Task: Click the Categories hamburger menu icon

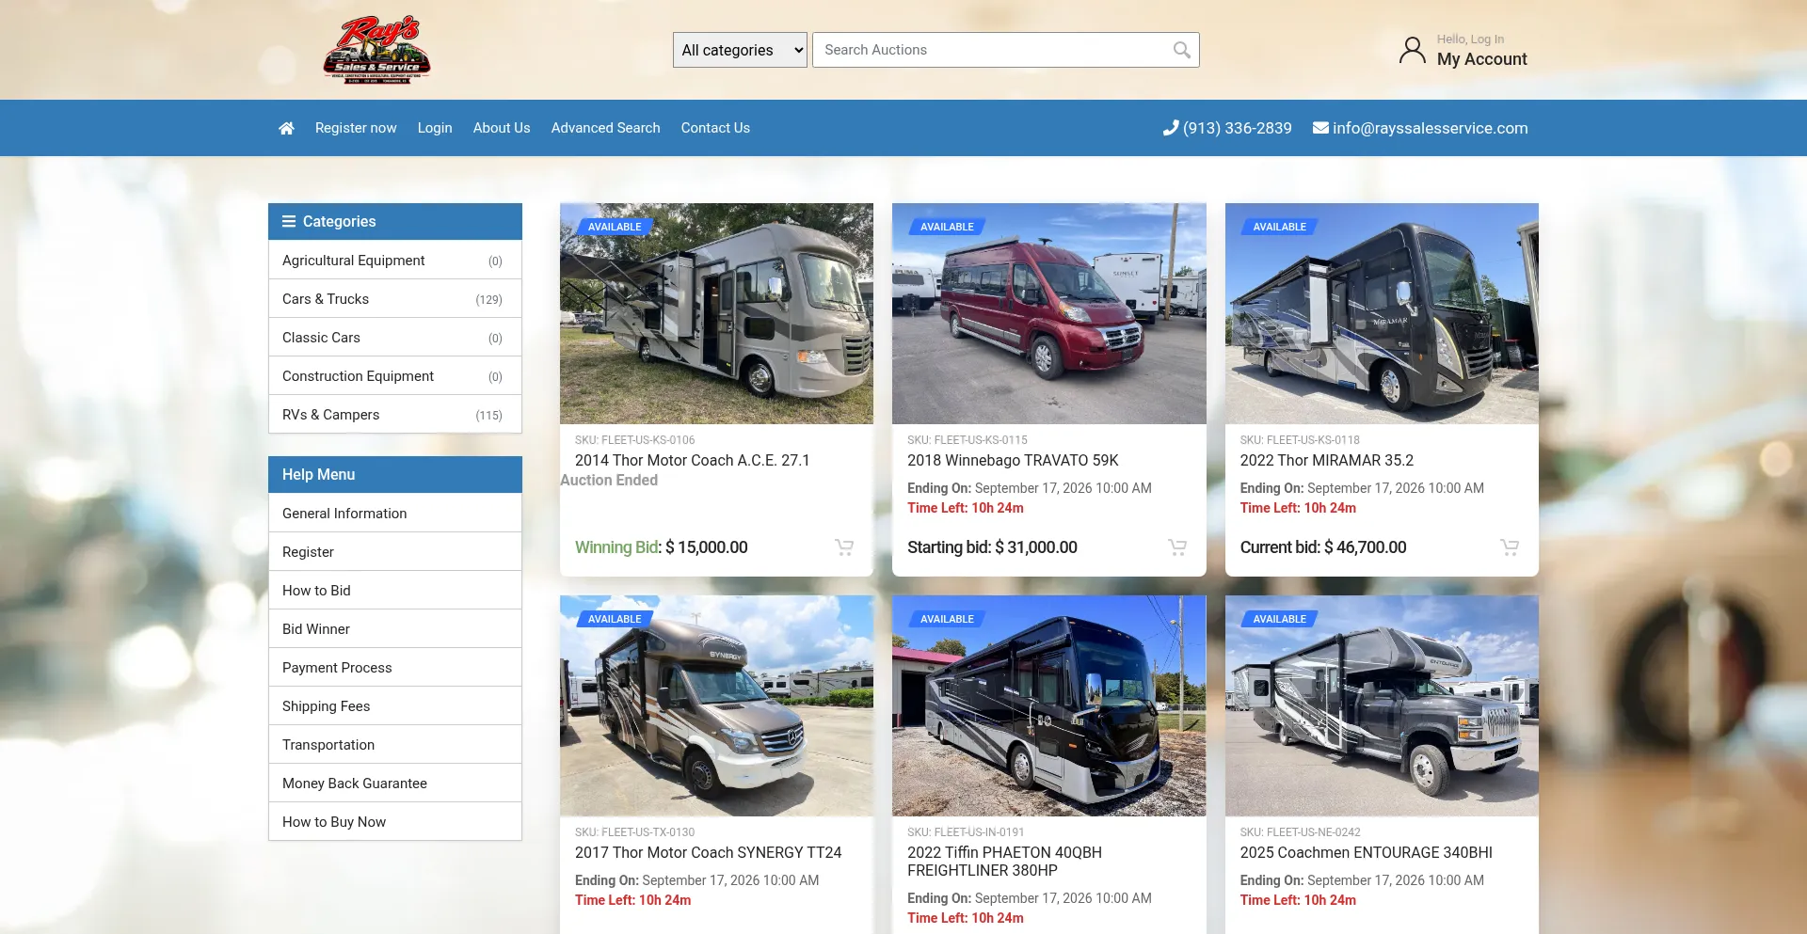Action: tap(289, 221)
